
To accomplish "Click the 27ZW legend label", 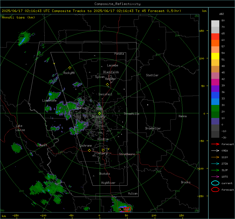I will point(225,164).
